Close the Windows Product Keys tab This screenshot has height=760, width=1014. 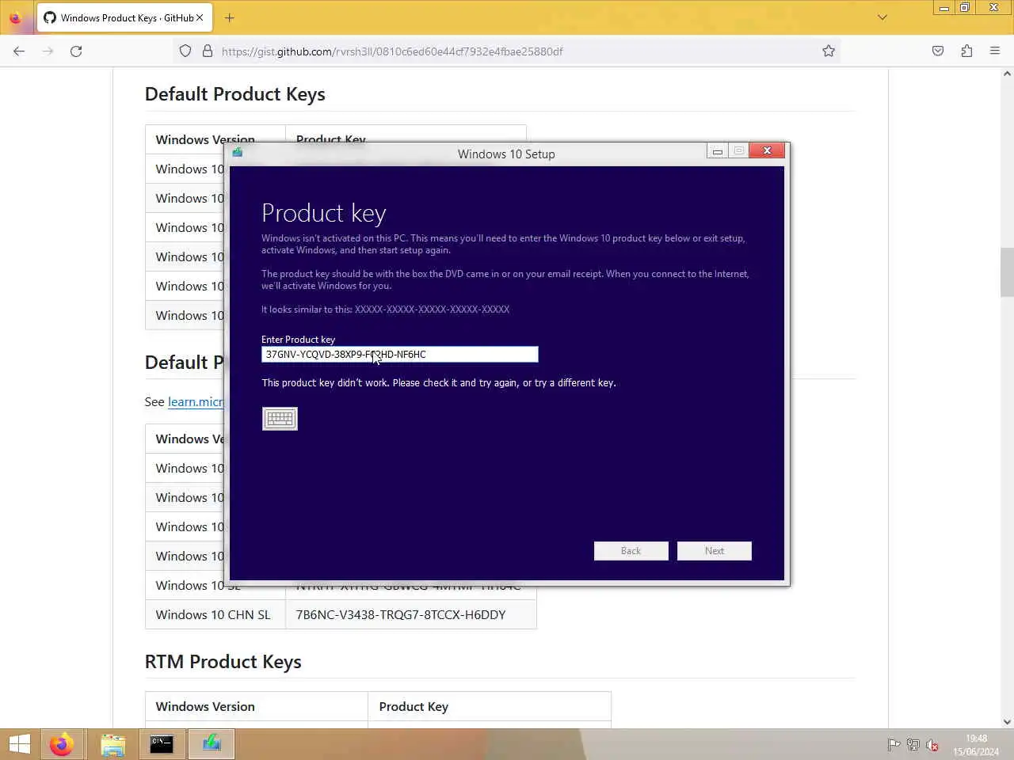point(200,17)
